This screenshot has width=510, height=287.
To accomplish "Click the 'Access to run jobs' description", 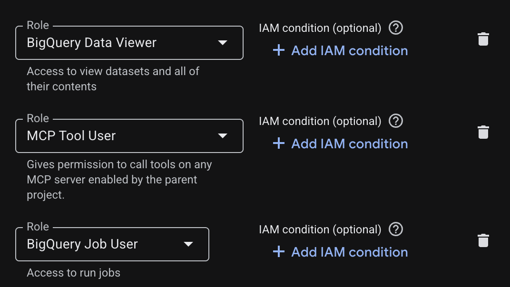I will 74,273.
